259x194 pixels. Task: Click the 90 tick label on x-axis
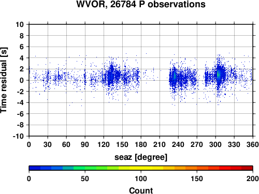coord(85,144)
